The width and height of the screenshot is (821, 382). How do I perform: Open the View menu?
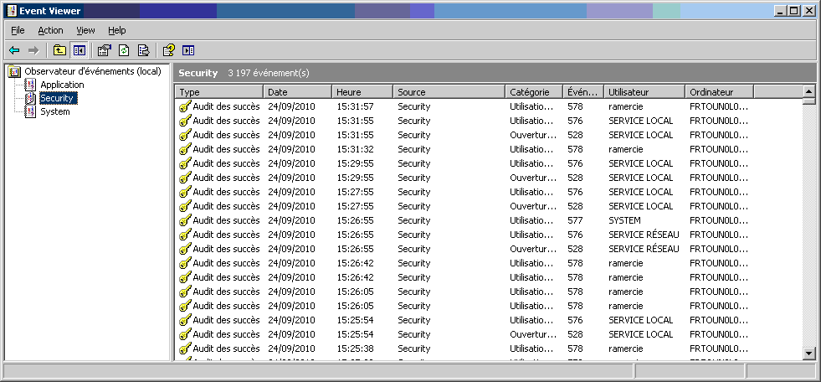[x=85, y=30]
